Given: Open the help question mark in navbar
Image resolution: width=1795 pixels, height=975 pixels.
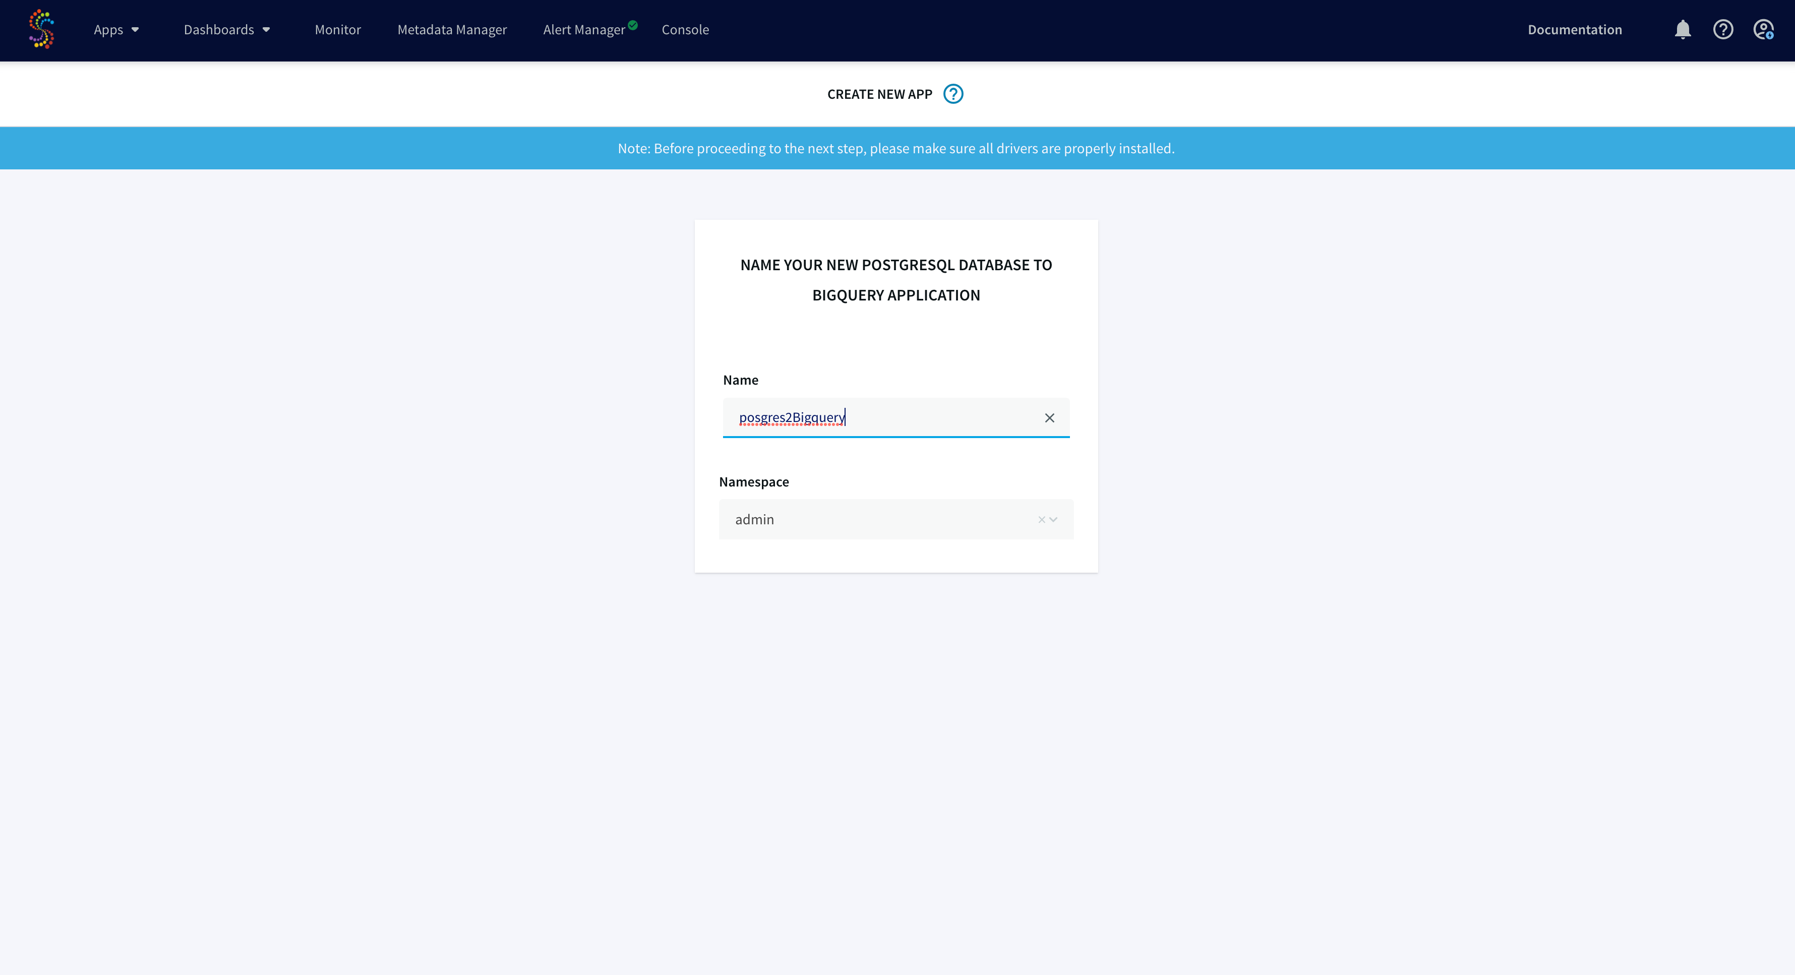Looking at the screenshot, I should [1723, 29].
